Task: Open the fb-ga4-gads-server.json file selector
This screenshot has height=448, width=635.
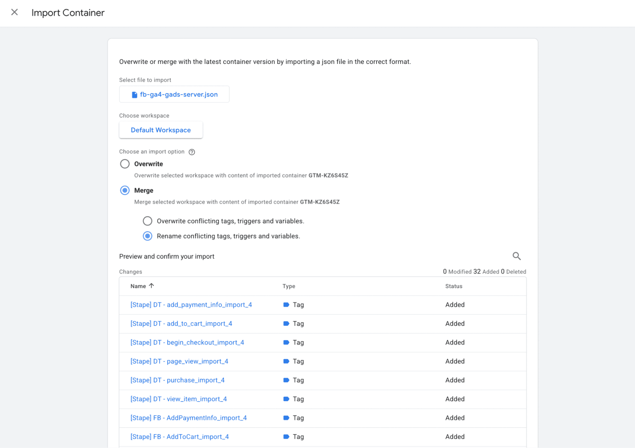Action: pyautogui.click(x=174, y=94)
